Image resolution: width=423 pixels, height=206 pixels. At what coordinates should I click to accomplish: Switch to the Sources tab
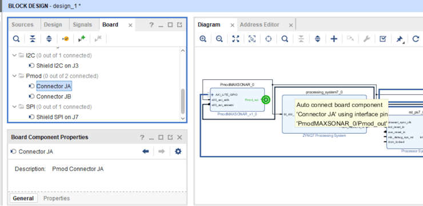coord(22,25)
